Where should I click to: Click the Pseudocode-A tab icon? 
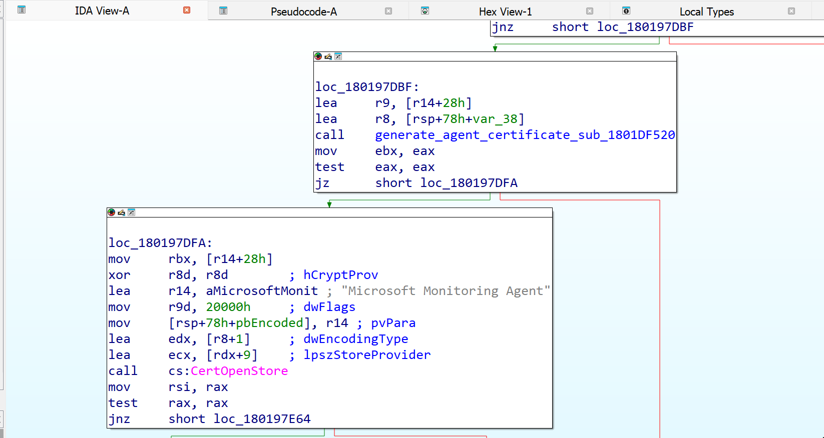223,10
